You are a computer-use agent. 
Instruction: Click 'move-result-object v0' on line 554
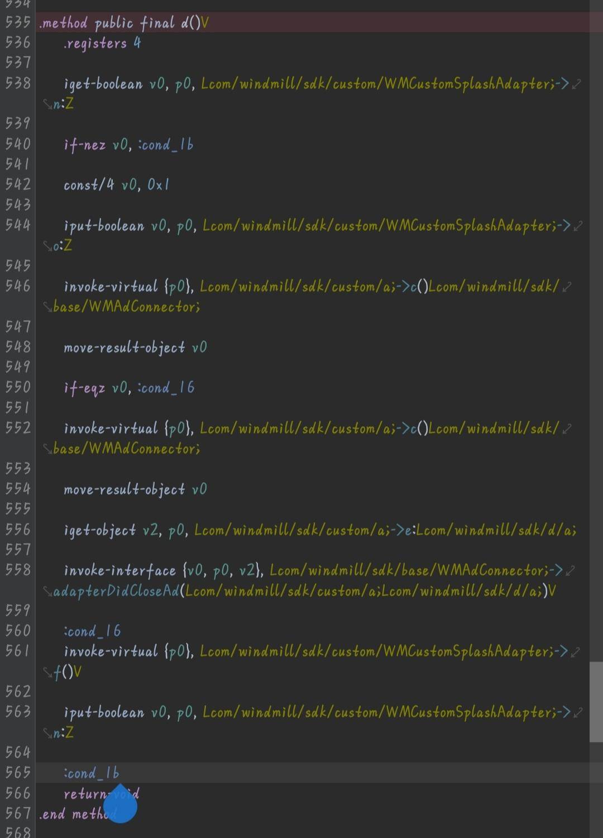135,489
